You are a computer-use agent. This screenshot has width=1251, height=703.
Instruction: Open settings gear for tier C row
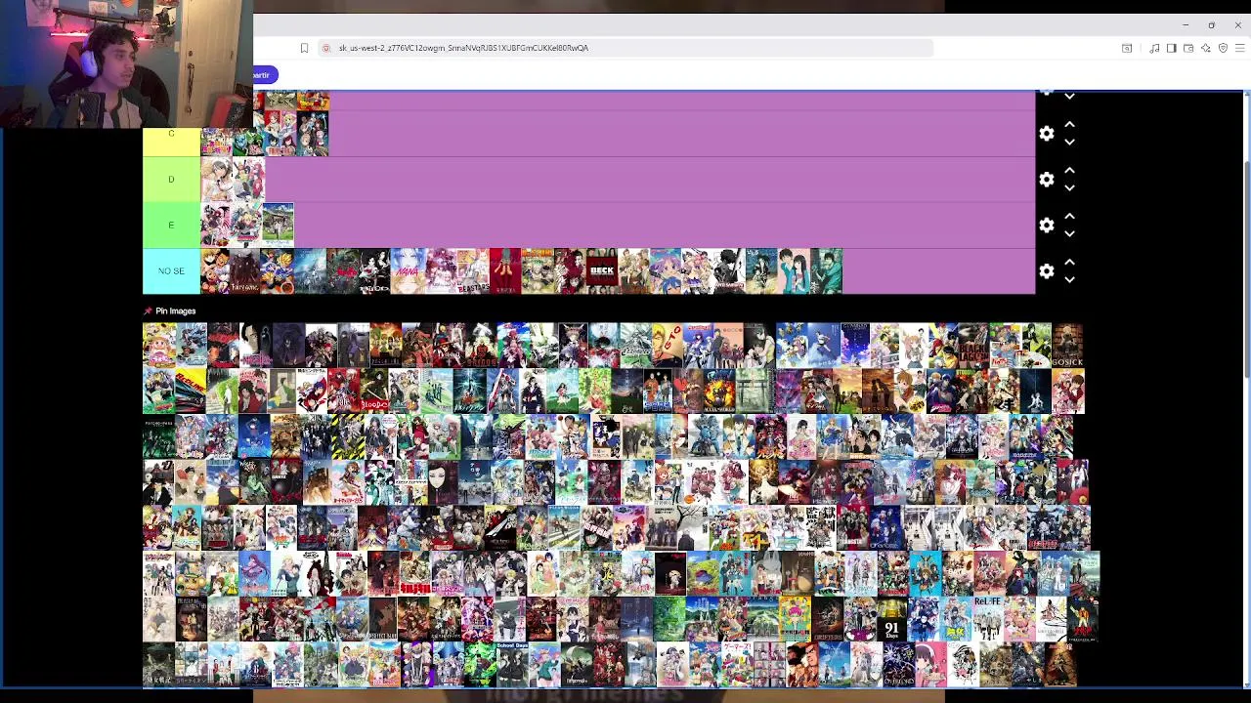1047,134
